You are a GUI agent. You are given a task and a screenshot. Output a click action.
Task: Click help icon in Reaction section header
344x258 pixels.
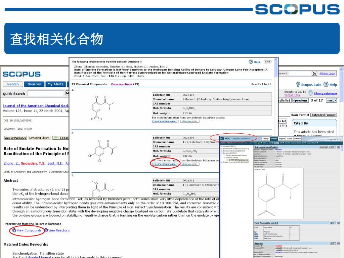pyautogui.click(x=331, y=244)
